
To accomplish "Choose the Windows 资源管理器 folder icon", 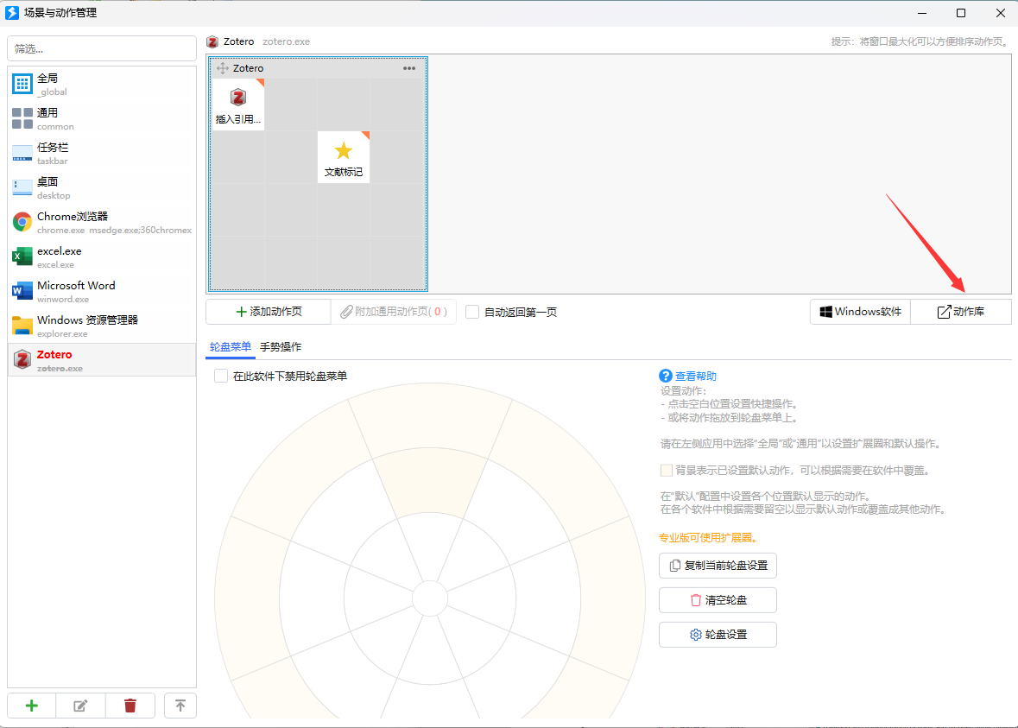I will pos(22,326).
